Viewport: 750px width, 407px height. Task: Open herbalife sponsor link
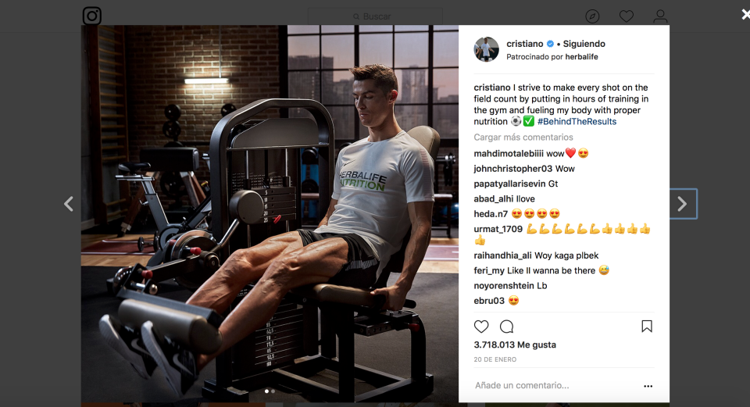581,57
